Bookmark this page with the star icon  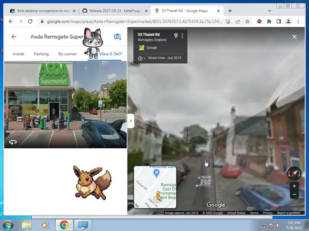(247, 21)
